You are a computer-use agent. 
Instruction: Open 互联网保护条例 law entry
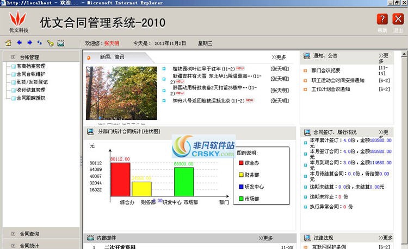tap(329, 247)
